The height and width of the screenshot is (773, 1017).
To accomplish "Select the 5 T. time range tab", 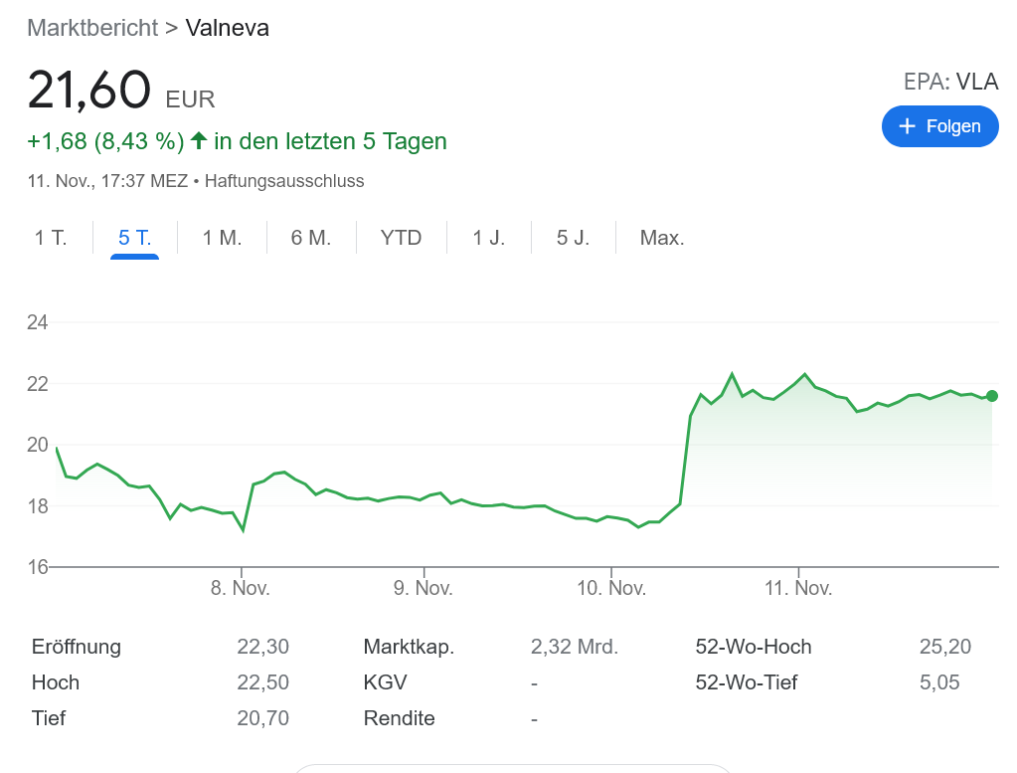I will coord(134,238).
